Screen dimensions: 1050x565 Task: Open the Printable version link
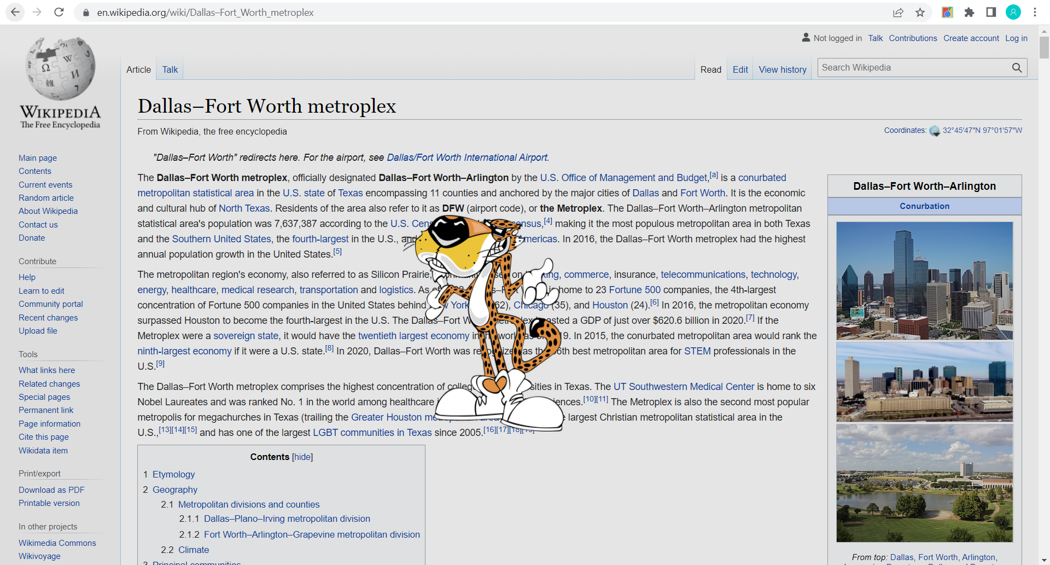pos(49,503)
